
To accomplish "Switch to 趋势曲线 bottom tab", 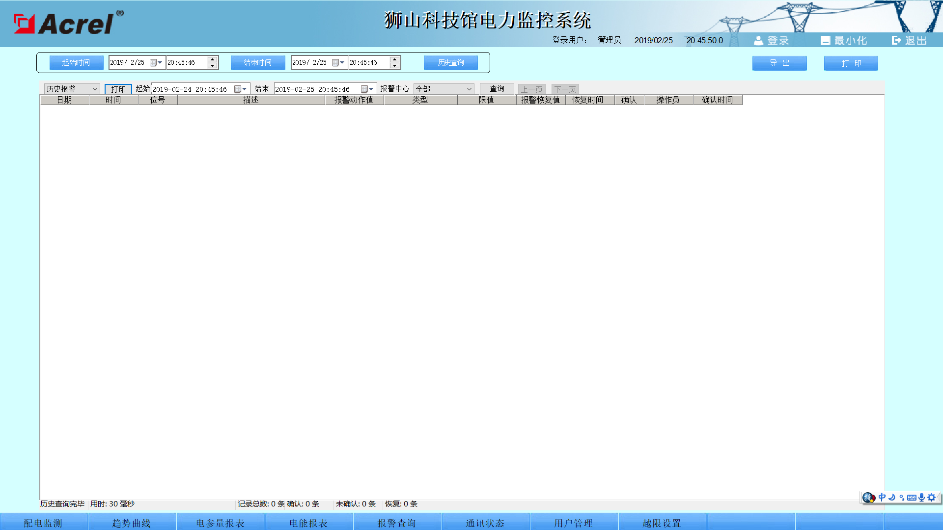I will click(x=132, y=523).
